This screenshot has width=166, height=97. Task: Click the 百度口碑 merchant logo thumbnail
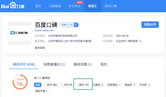click(20, 33)
